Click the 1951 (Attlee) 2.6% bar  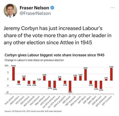[x=24, y=79]
